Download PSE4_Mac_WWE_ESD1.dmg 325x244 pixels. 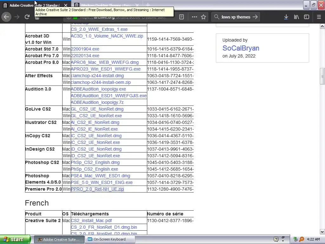click(101, 176)
